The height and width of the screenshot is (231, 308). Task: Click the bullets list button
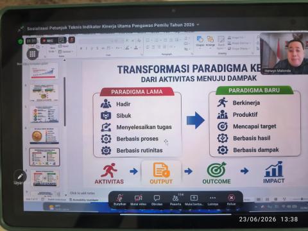pos(148,40)
